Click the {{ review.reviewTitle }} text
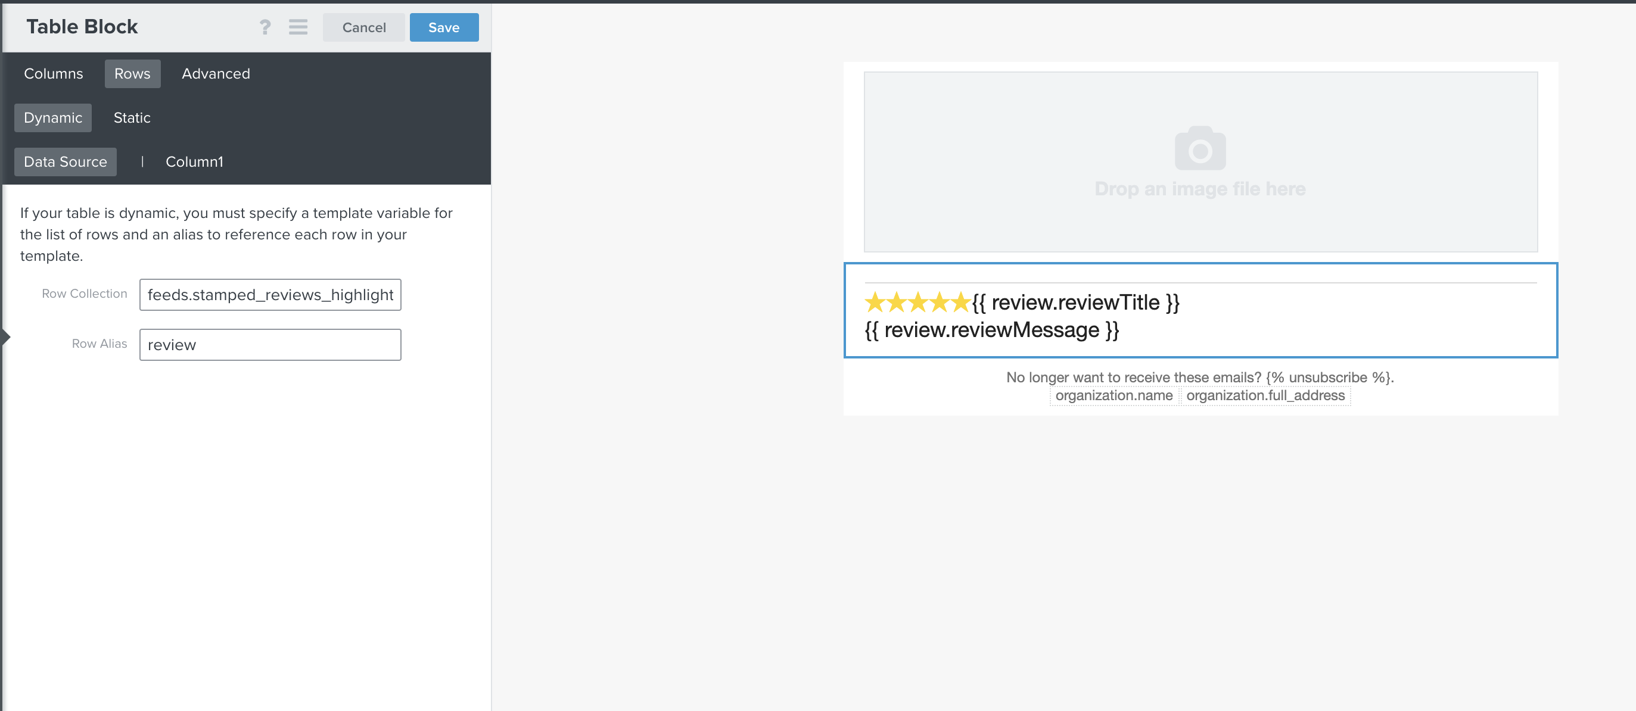This screenshot has width=1636, height=711. pos(1075,303)
